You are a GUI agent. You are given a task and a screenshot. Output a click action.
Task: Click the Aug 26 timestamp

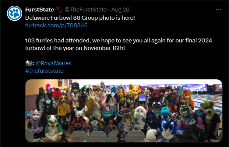[120, 10]
